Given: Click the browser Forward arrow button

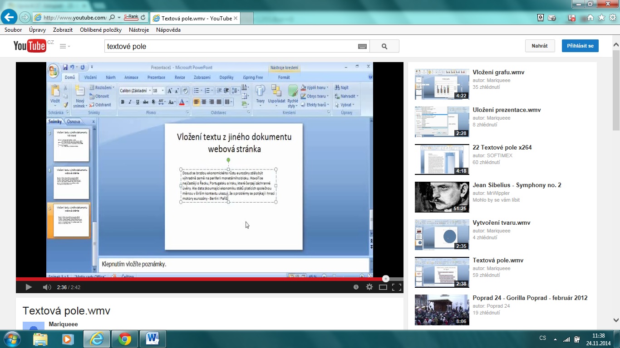Looking at the screenshot, I should 25,18.
